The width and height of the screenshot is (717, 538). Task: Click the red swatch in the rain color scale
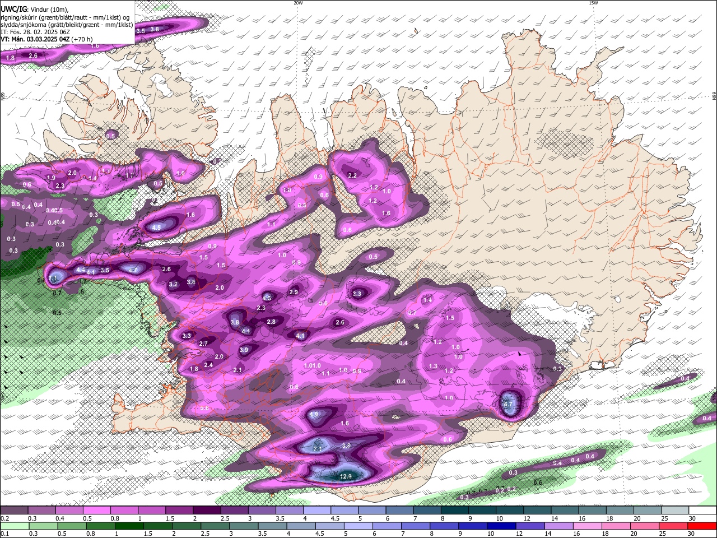(x=702, y=526)
